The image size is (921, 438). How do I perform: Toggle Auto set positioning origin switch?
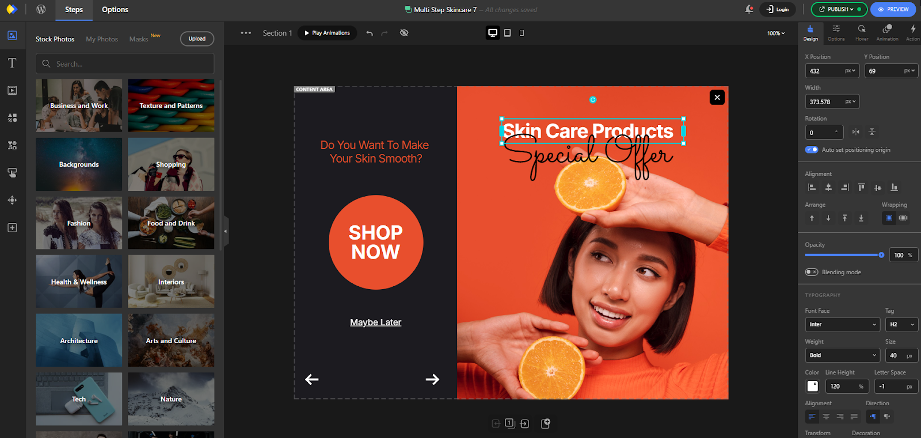click(x=812, y=150)
